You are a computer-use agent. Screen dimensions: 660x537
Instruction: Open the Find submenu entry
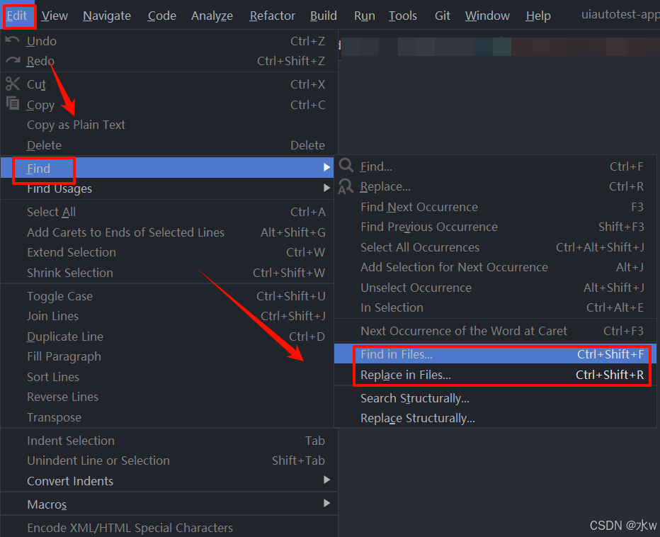coord(167,168)
